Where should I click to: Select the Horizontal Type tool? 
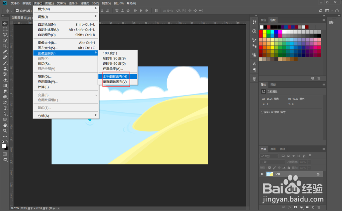[5, 108]
